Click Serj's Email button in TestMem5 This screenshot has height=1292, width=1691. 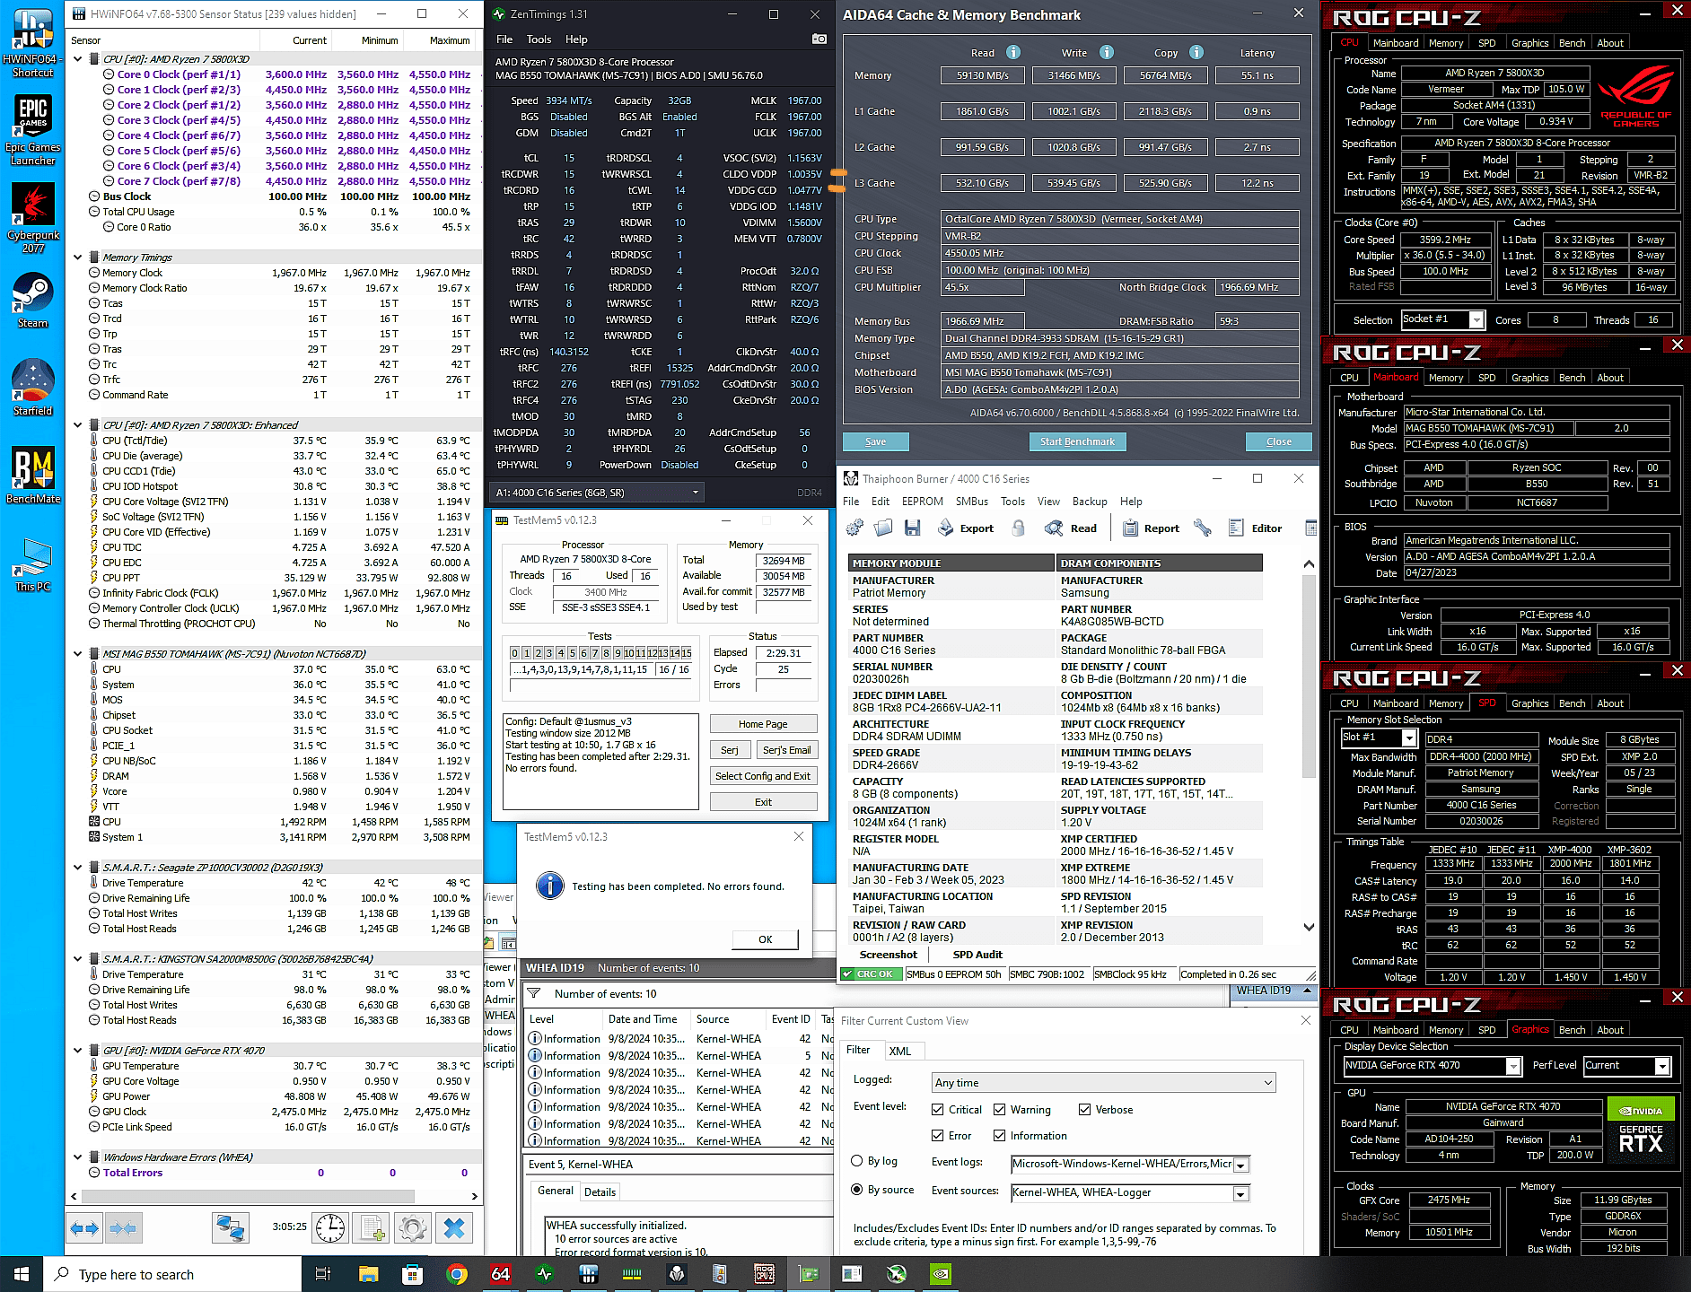click(x=786, y=750)
